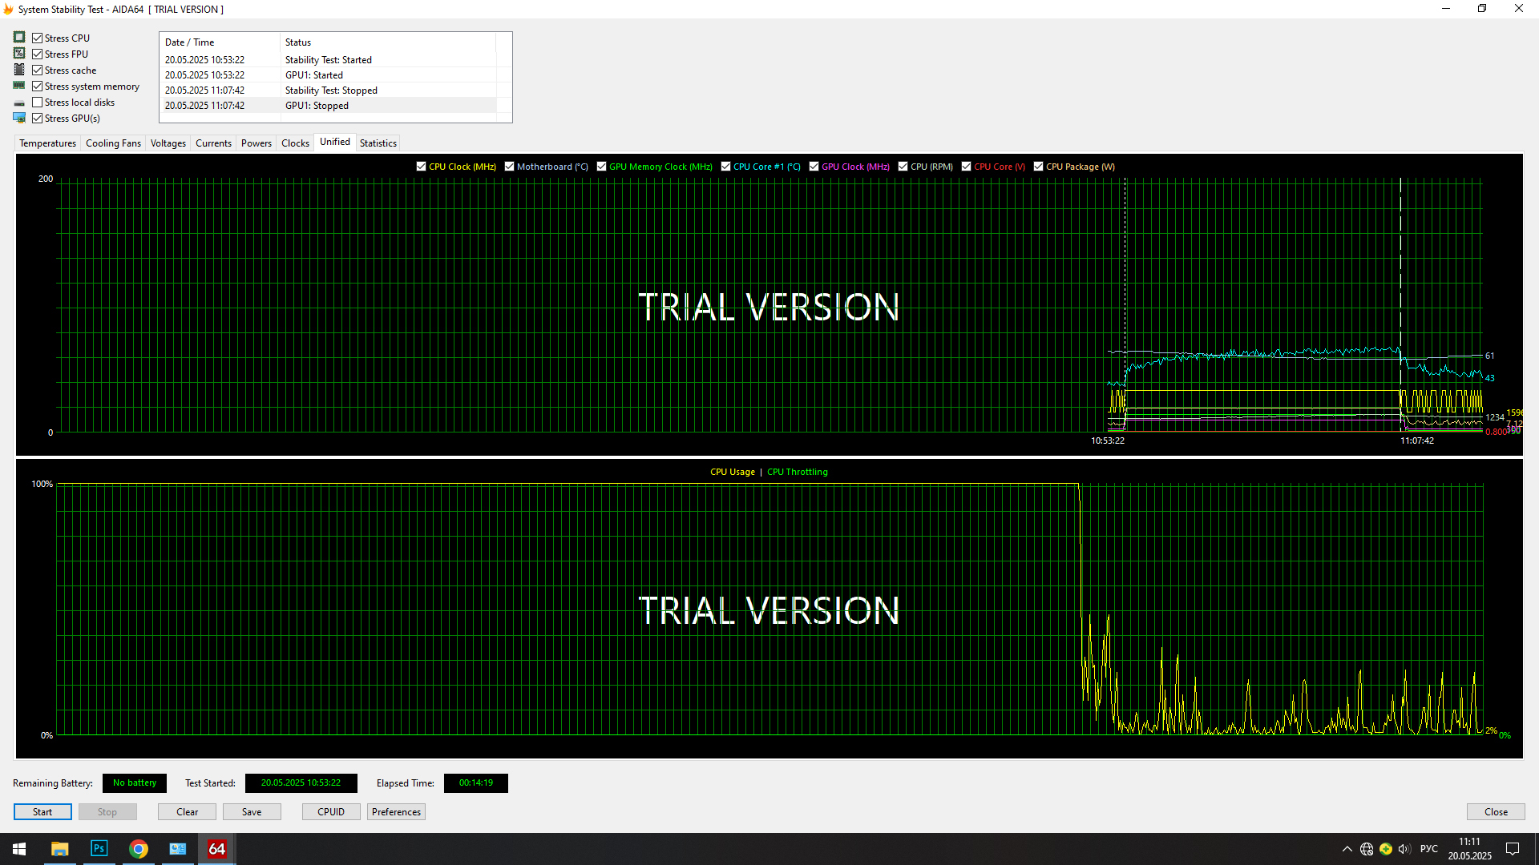Click the local disks drive icon
This screenshot has height=865, width=1539.
pos(19,103)
